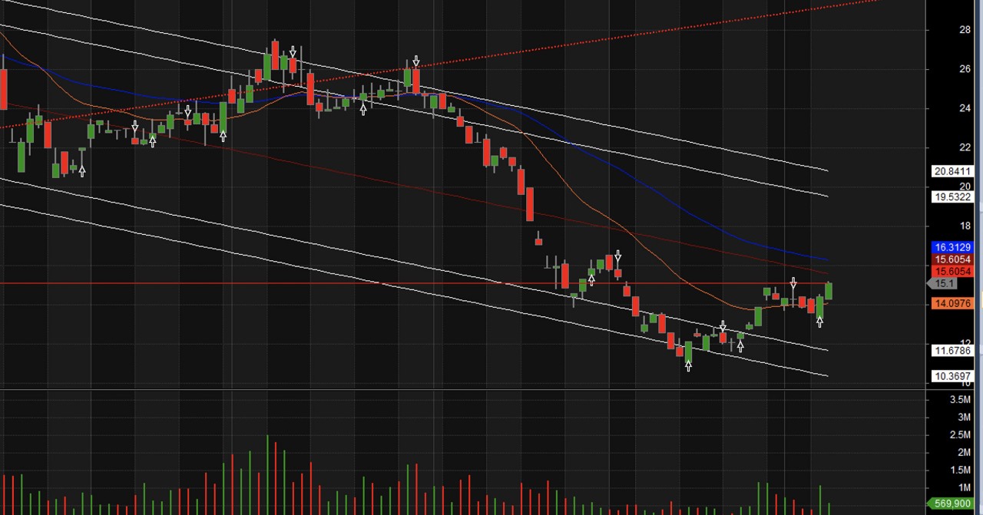Click the 18 price axis label
983x515 pixels.
965,226
